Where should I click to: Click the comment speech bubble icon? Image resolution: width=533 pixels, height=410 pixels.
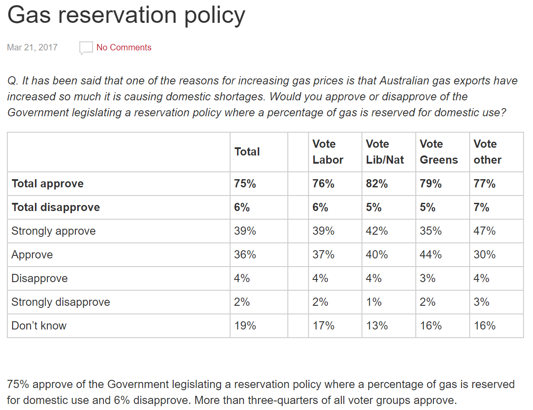[86, 48]
